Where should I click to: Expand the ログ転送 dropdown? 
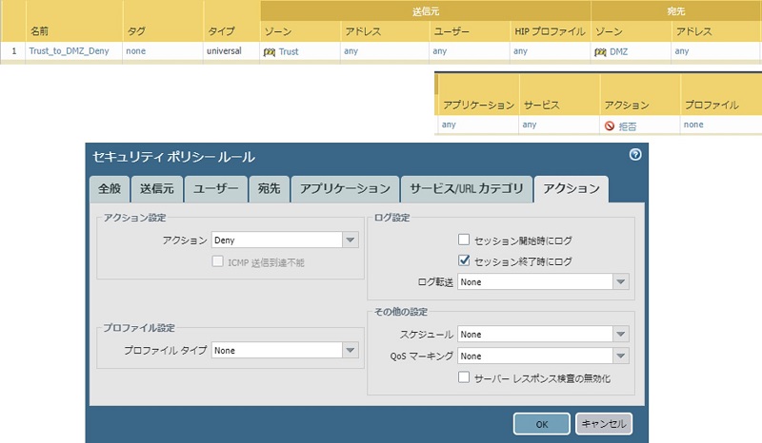click(621, 281)
